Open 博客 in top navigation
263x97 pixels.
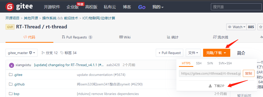tap(127, 7)
